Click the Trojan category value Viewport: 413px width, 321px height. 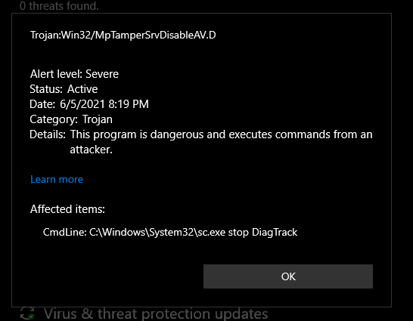pos(98,119)
